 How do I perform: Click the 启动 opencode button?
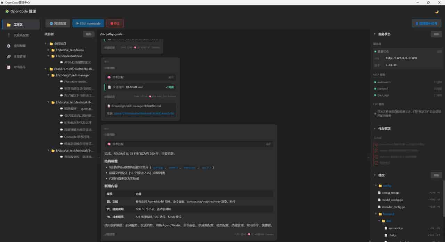tap(88, 23)
